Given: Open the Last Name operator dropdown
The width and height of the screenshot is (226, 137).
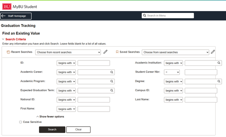Looking at the screenshot, I should click(x=173, y=100).
